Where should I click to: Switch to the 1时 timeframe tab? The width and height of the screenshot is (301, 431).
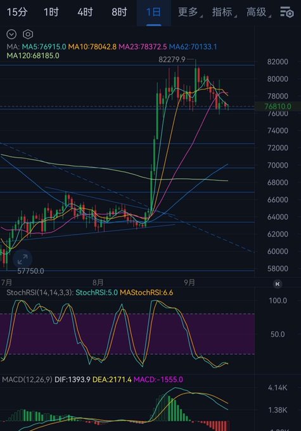tap(51, 12)
